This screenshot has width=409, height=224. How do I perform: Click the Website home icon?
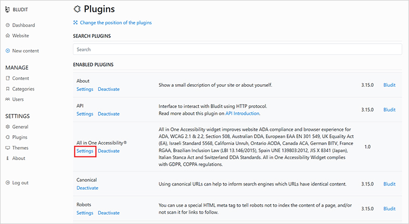(7, 36)
